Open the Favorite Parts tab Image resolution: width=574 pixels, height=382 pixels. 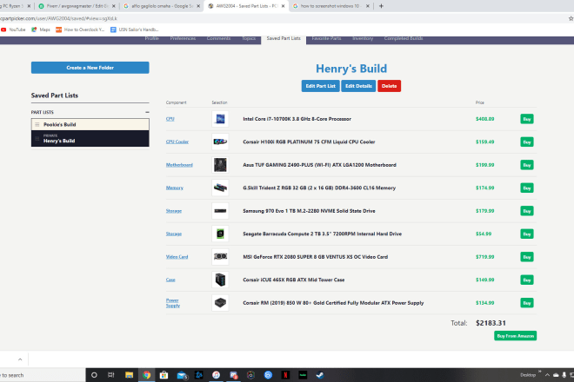(326, 38)
